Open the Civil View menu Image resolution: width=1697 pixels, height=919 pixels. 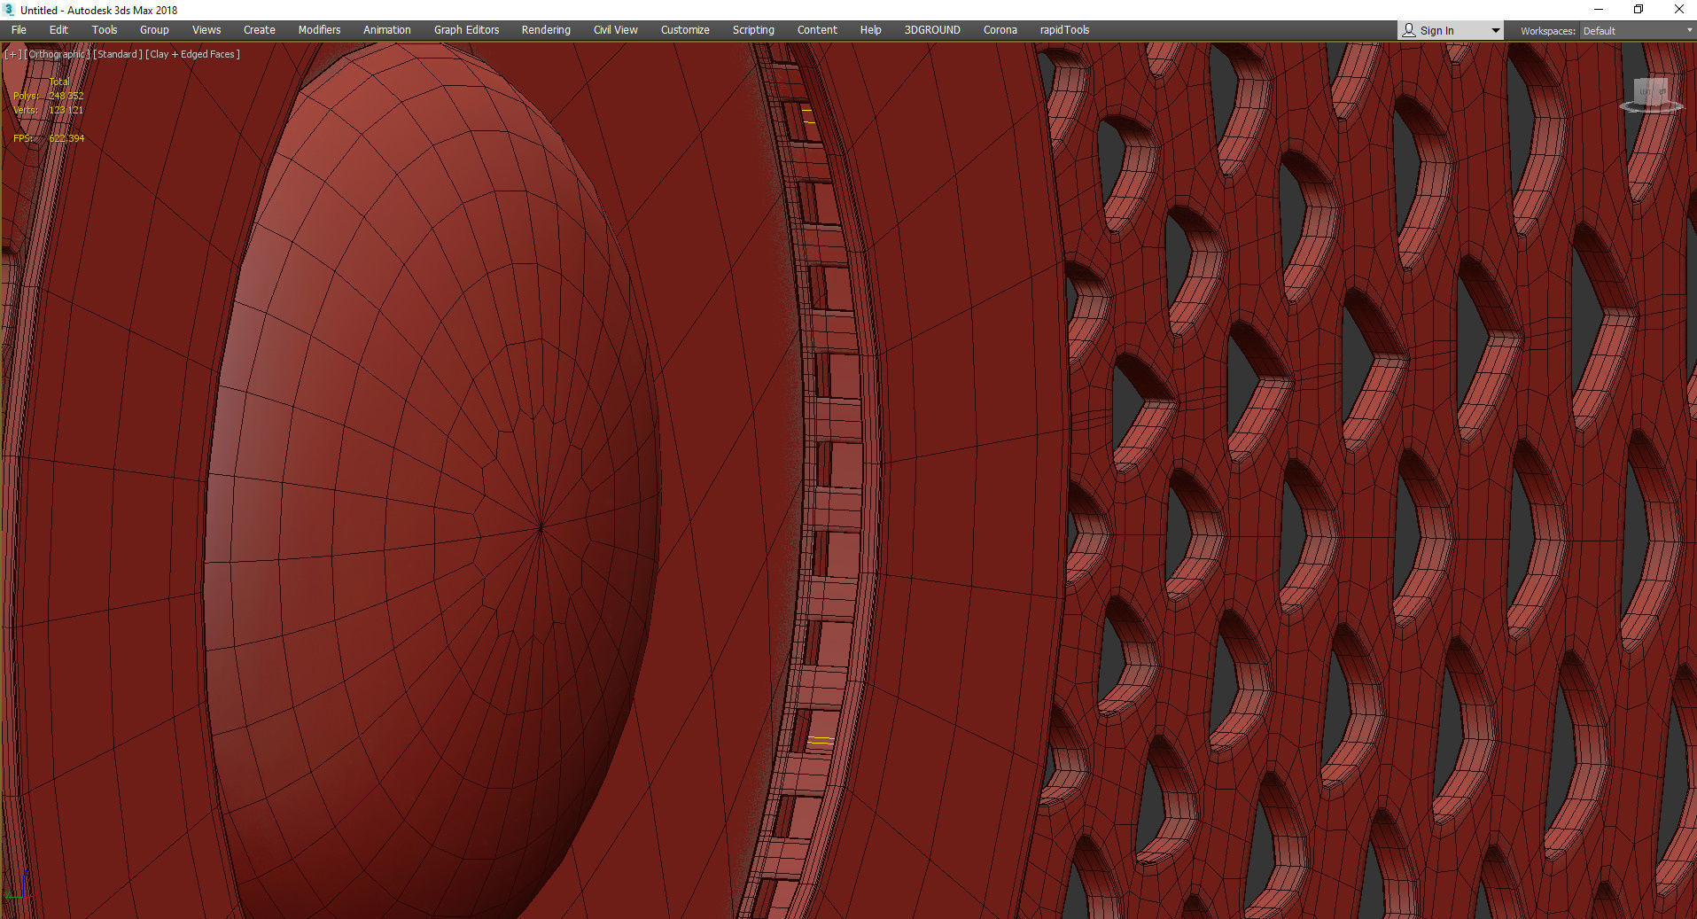615,30
